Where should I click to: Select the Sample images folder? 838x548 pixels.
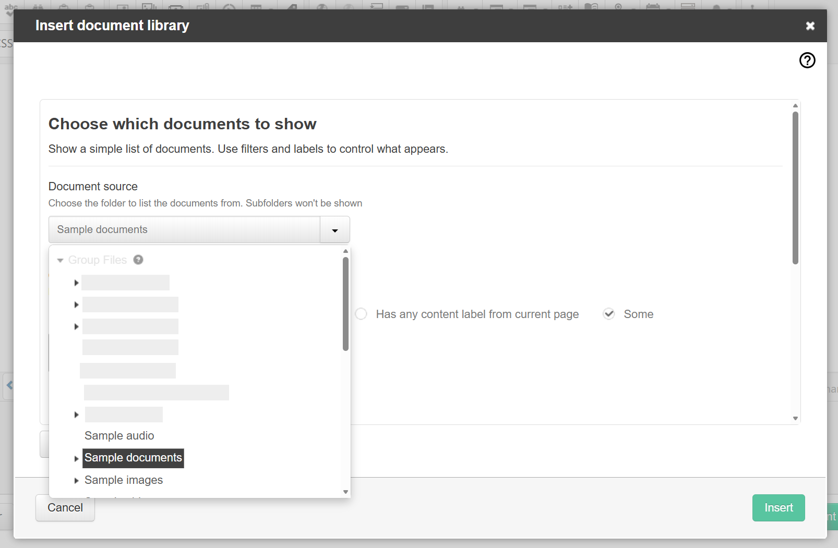coord(124,480)
